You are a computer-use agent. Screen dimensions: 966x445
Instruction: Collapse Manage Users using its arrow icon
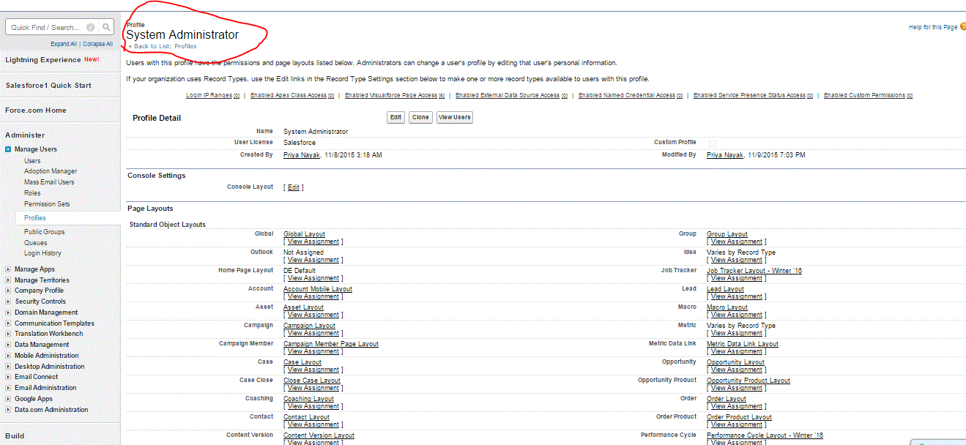tap(8, 149)
